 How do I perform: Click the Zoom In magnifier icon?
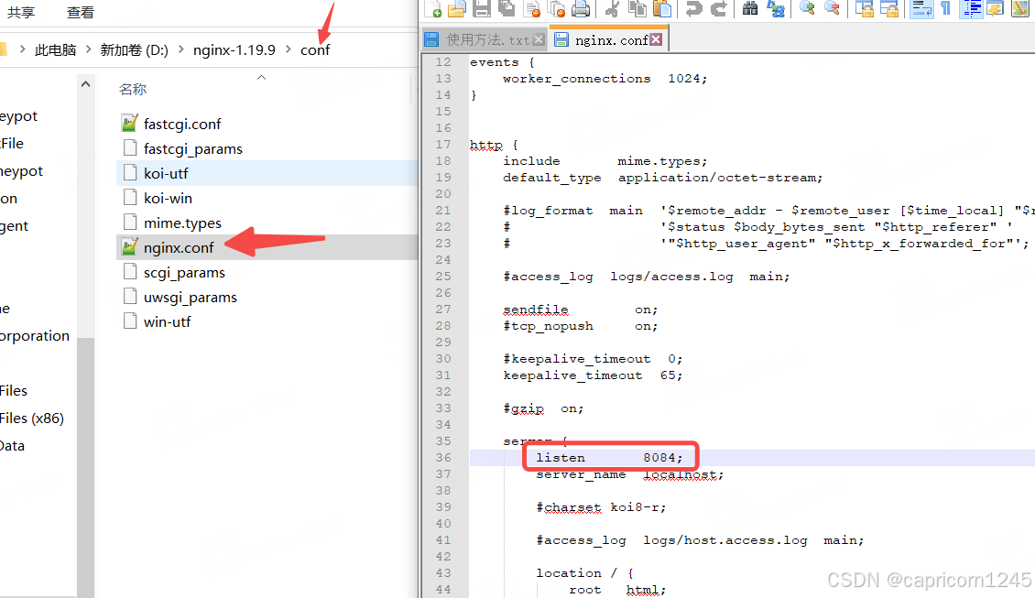(807, 8)
